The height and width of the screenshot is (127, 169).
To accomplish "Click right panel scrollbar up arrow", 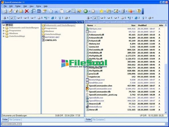I will 166,25.
